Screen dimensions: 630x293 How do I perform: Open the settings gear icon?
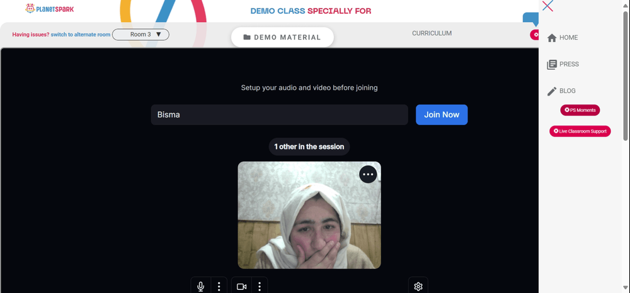pyautogui.click(x=418, y=286)
